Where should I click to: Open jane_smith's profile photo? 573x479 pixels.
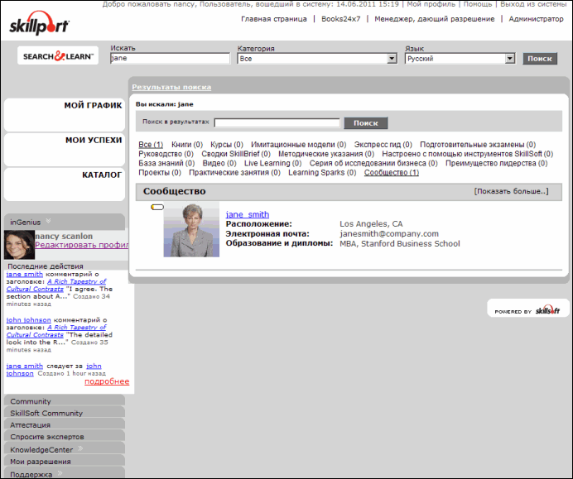[191, 229]
